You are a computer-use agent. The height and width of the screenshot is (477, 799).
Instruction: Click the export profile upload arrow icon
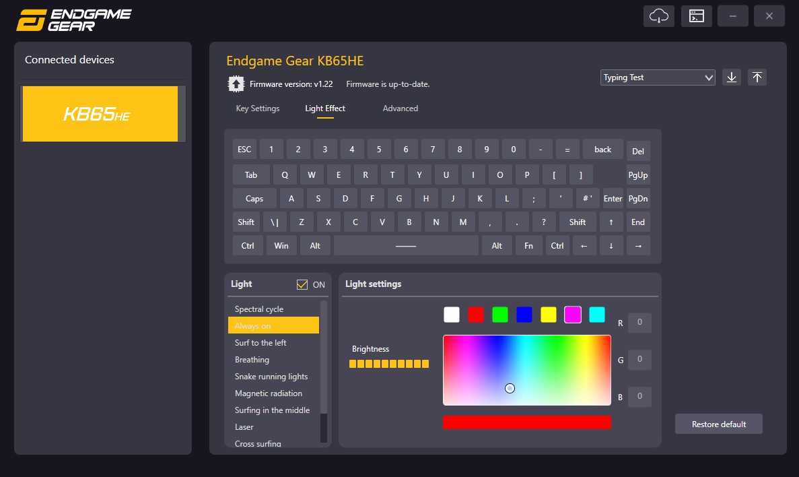(x=757, y=77)
